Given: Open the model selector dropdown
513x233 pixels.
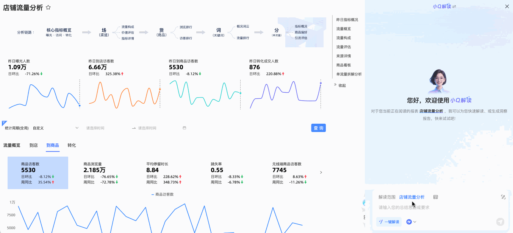Looking at the screenshot, I should point(411,222).
